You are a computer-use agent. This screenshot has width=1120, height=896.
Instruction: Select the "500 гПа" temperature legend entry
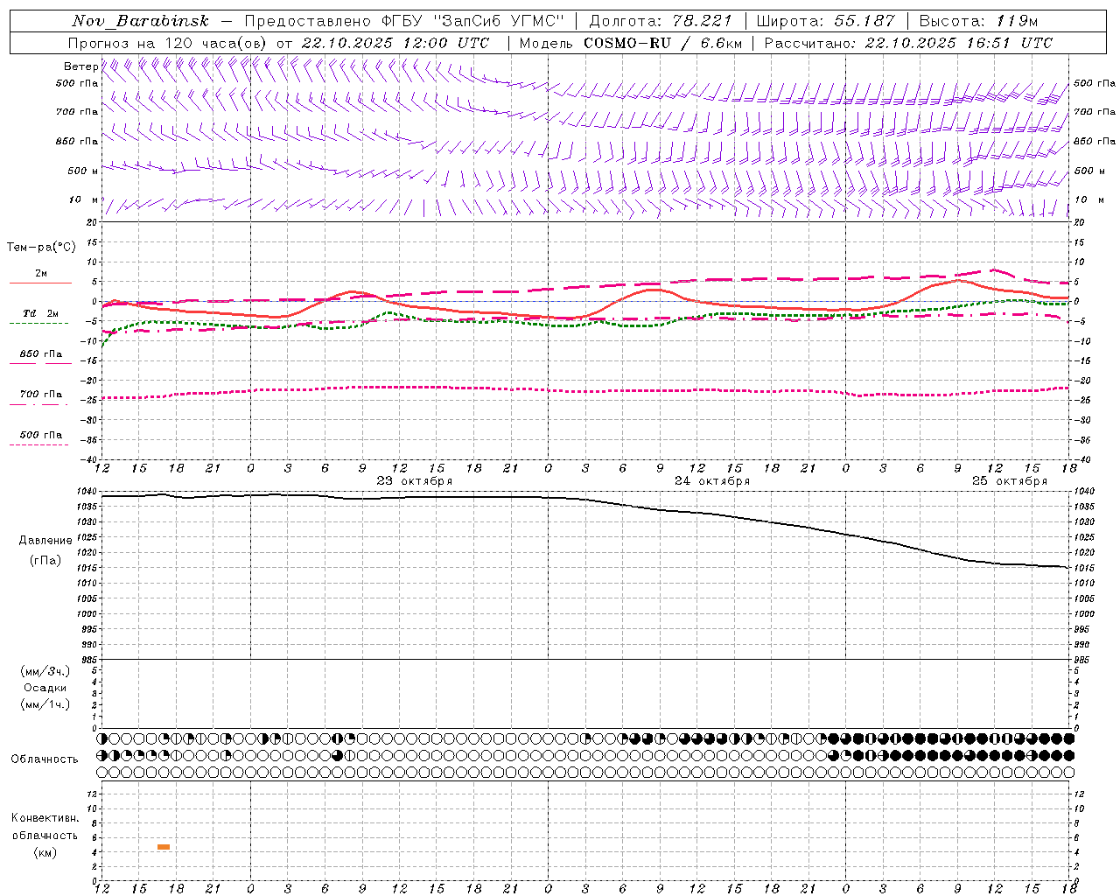click(x=40, y=435)
